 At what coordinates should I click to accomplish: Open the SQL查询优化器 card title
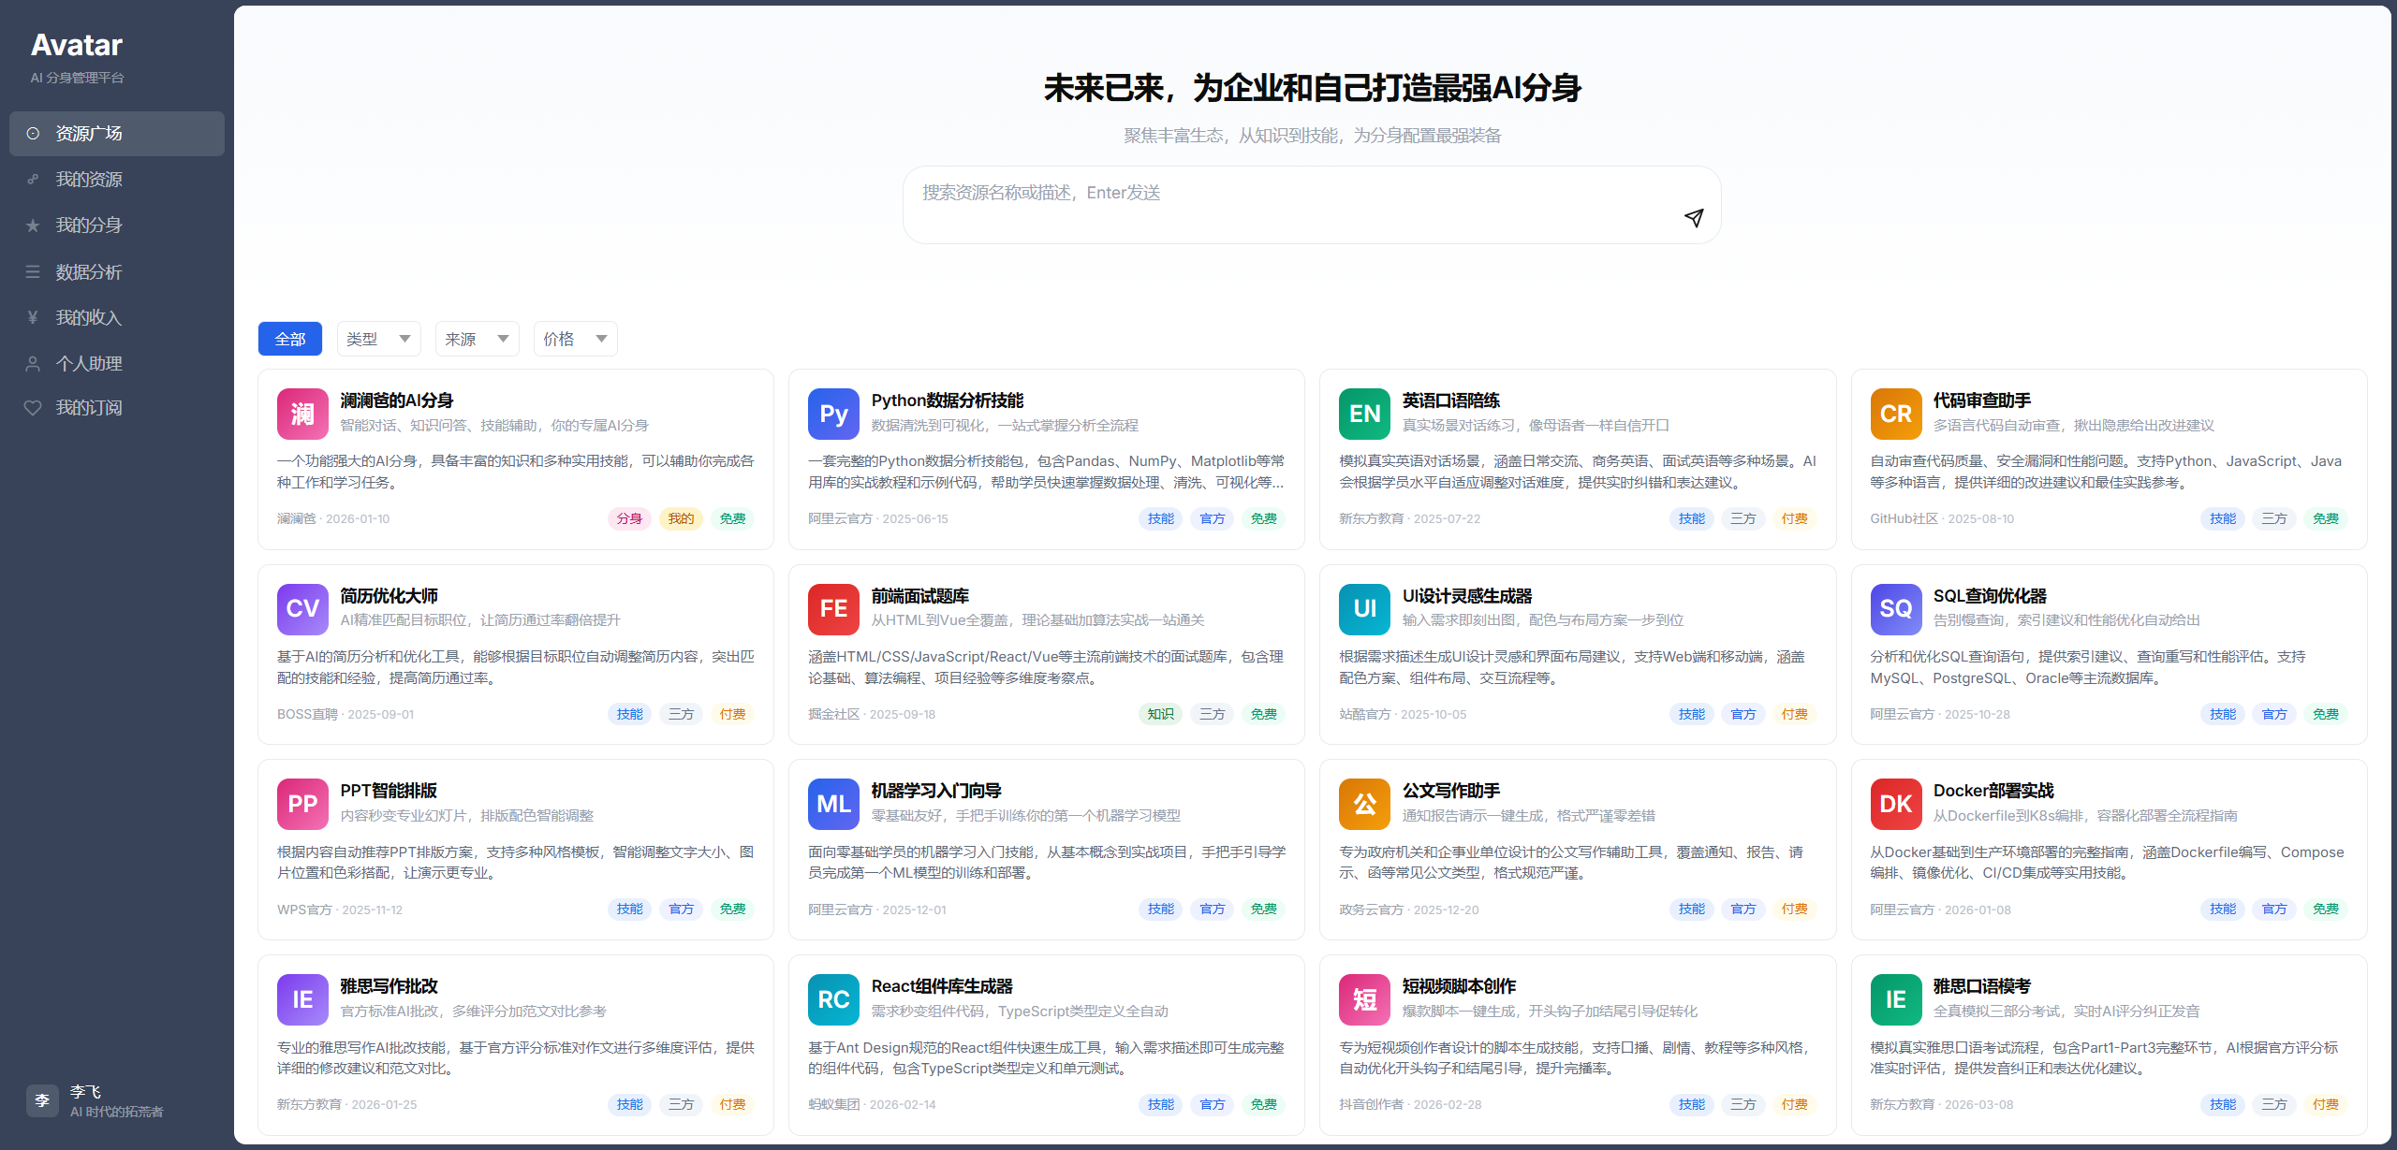(1990, 596)
